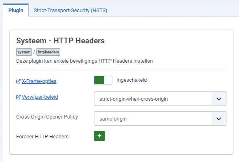
Task: Click the external-link icon beside Verwijzer-beleid
Action: click(18, 97)
